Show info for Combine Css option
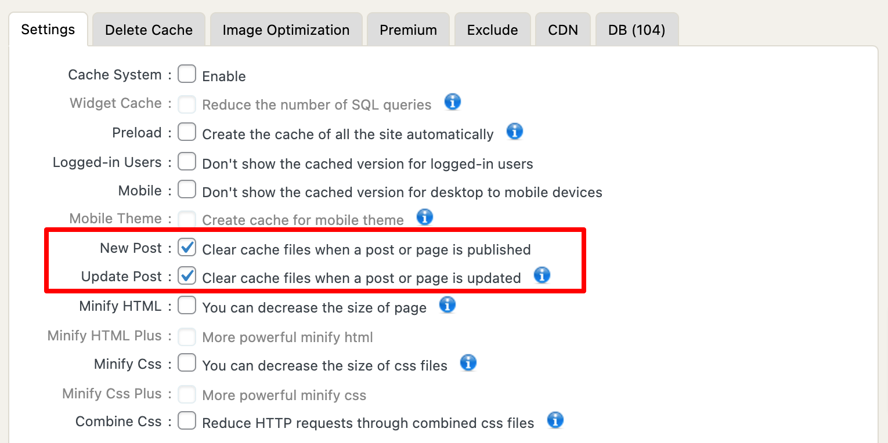 pos(555,420)
